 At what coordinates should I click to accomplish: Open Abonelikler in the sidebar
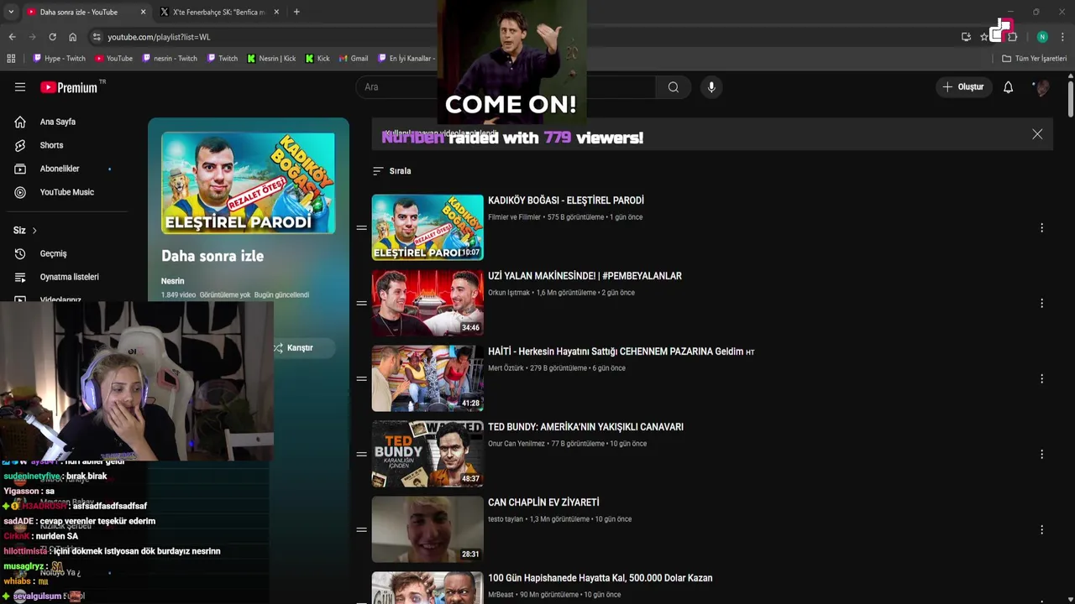[60, 169]
